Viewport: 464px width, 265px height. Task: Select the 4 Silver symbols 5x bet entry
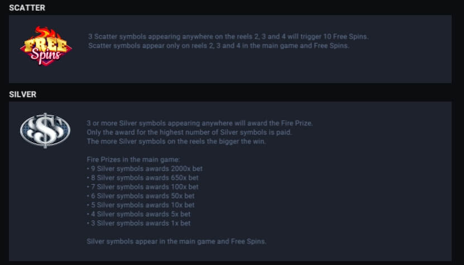point(139,214)
